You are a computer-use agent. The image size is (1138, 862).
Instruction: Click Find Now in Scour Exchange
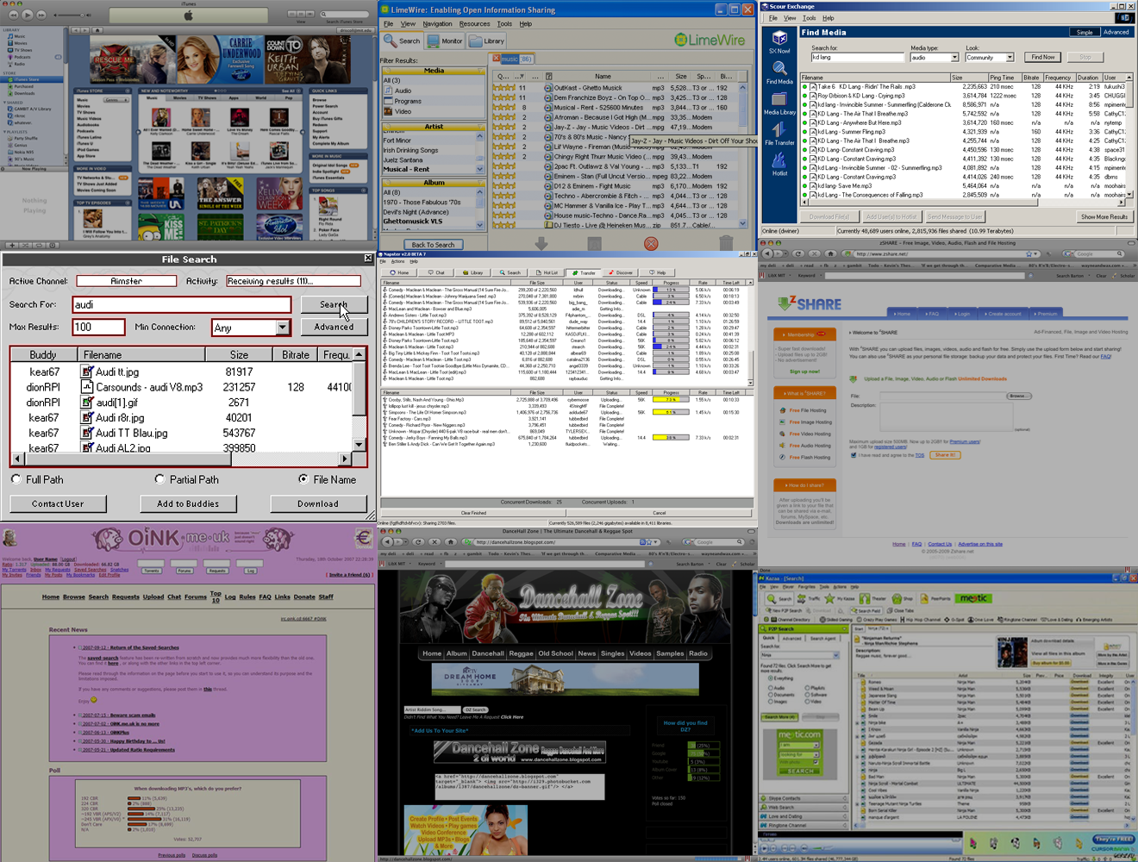(1042, 57)
